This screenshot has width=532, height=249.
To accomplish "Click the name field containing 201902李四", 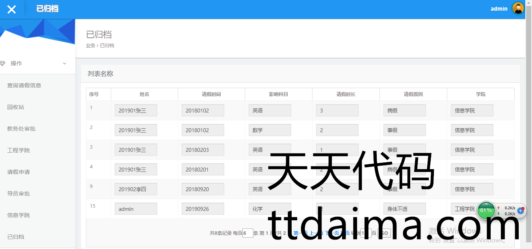I will click(x=136, y=189).
